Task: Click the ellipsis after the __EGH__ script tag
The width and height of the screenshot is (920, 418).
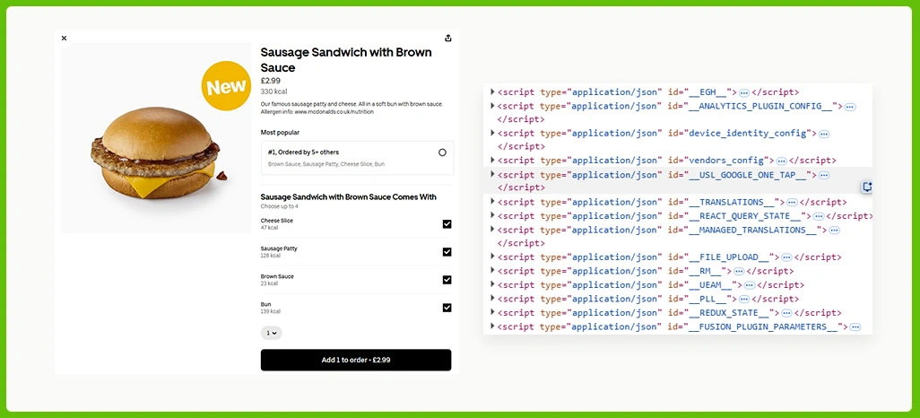Action: tap(744, 92)
